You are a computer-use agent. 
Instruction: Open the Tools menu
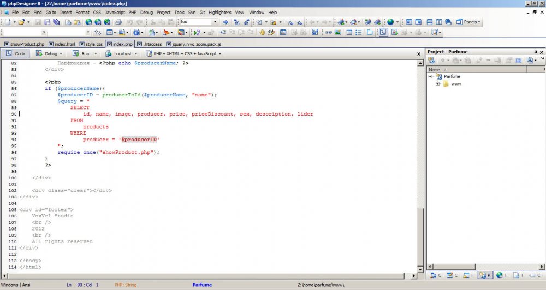coord(179,12)
